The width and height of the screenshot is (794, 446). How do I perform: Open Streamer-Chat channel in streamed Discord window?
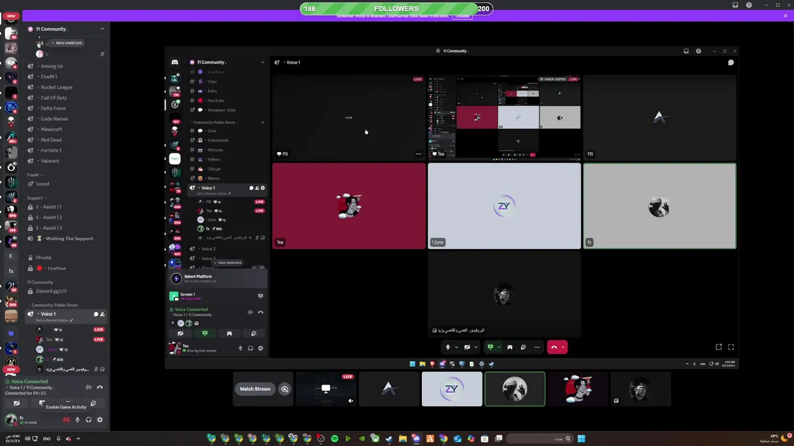[221, 110]
